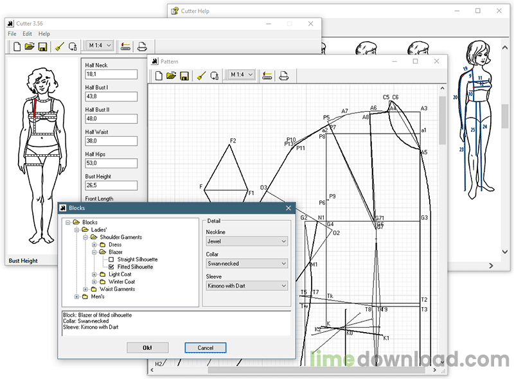Open the Collar dropdown showing Swan-necked
Image resolution: width=514 pixels, height=379 pixels.
[x=246, y=263]
